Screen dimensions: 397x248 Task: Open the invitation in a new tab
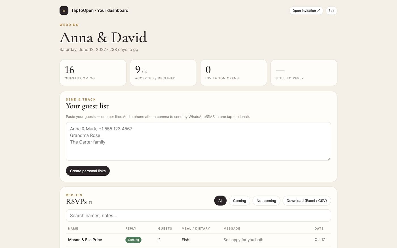click(306, 11)
